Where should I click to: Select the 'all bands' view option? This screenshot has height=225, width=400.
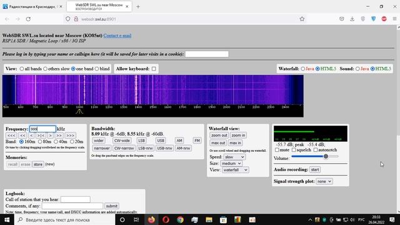click(22, 69)
